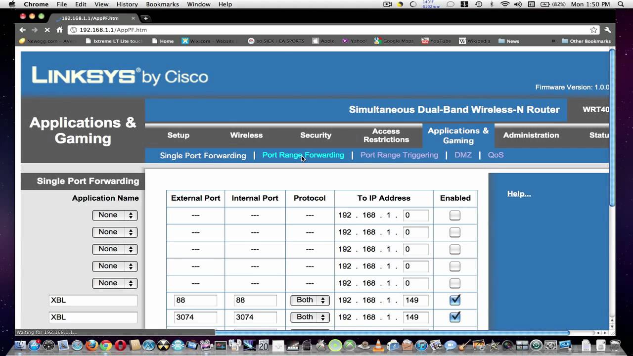Image resolution: width=633 pixels, height=356 pixels.
Task: Open the Port Range Forwarding page
Action: [303, 155]
